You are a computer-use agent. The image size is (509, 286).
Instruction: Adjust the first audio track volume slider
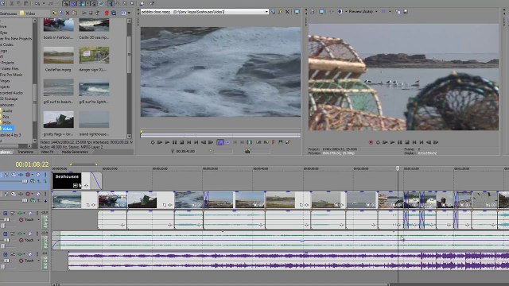[6, 219]
